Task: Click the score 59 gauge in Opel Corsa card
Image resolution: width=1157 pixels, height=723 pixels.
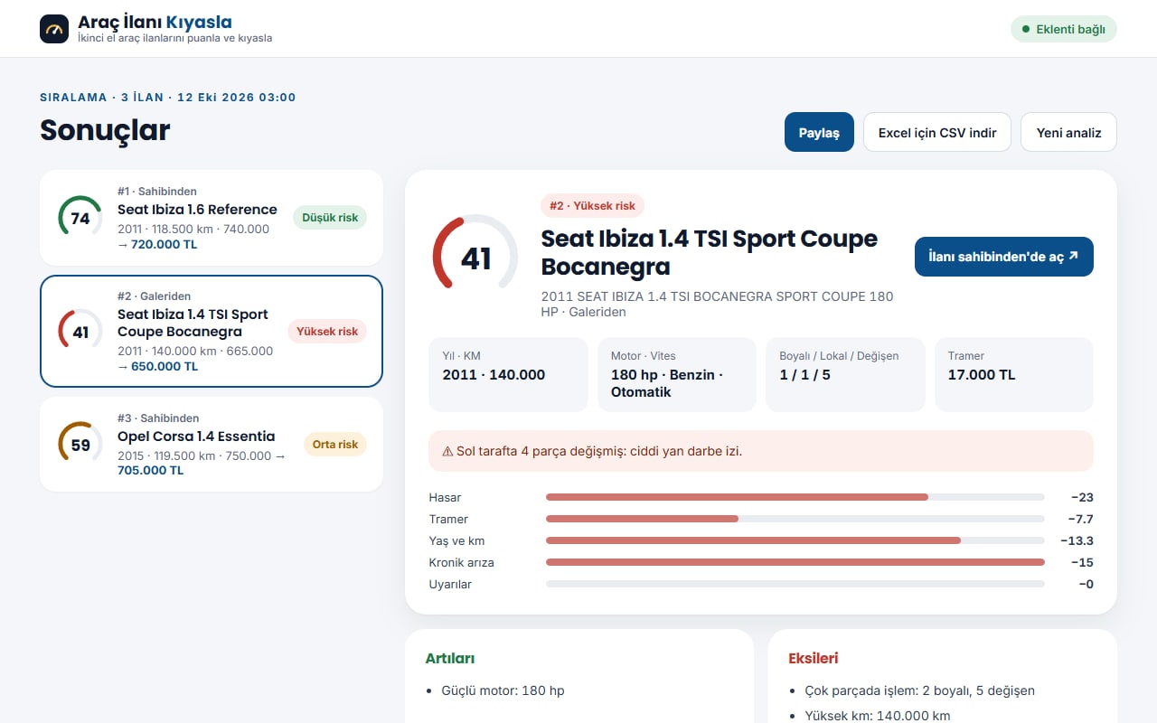Action: 80,445
